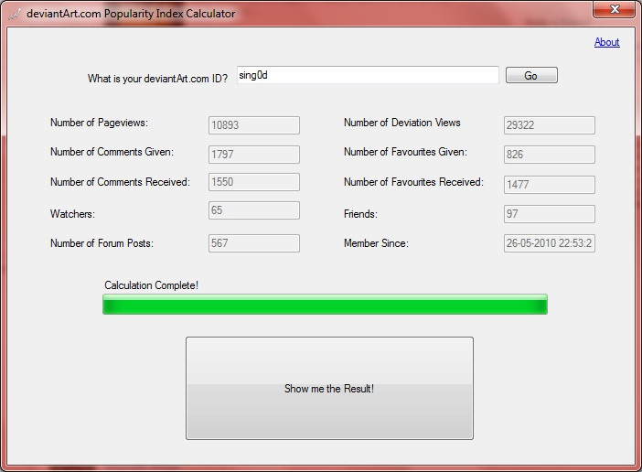Select the Number of Forum Posts field
Viewport: 642px width, 472px height.
pyautogui.click(x=254, y=243)
